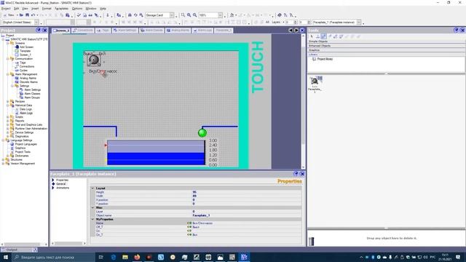
Task: Select the pointer tool in Tools panel
Action: click(x=312, y=36)
